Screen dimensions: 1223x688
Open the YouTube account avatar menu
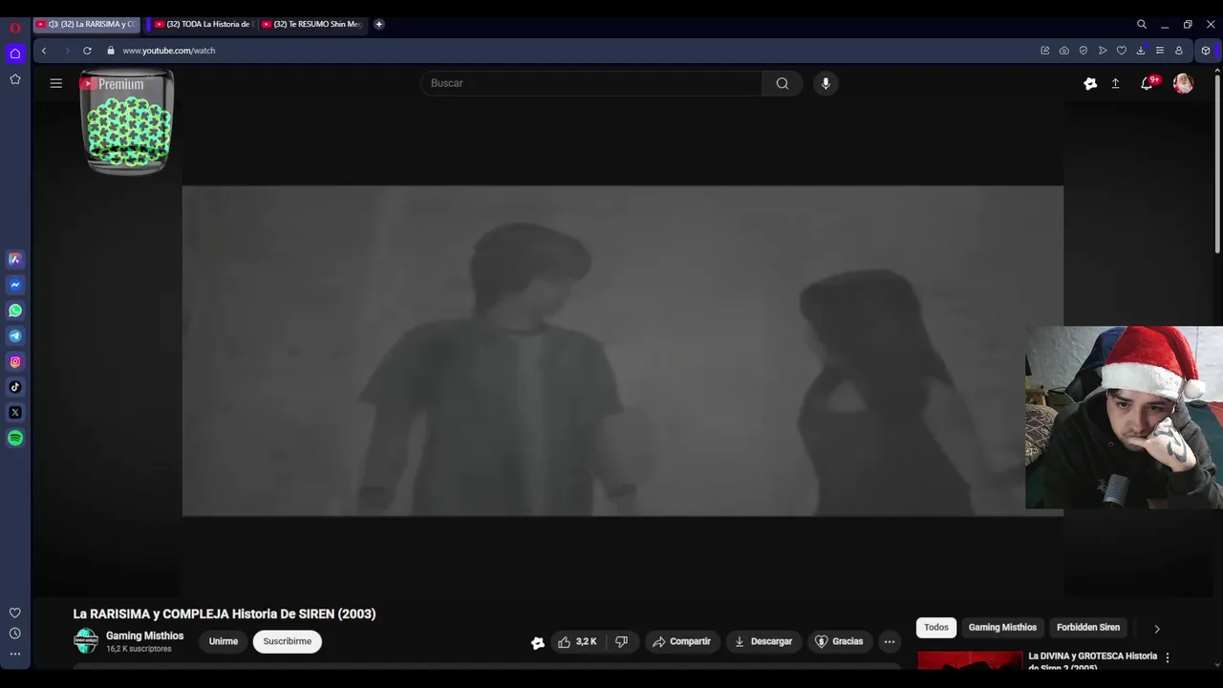[x=1183, y=84]
